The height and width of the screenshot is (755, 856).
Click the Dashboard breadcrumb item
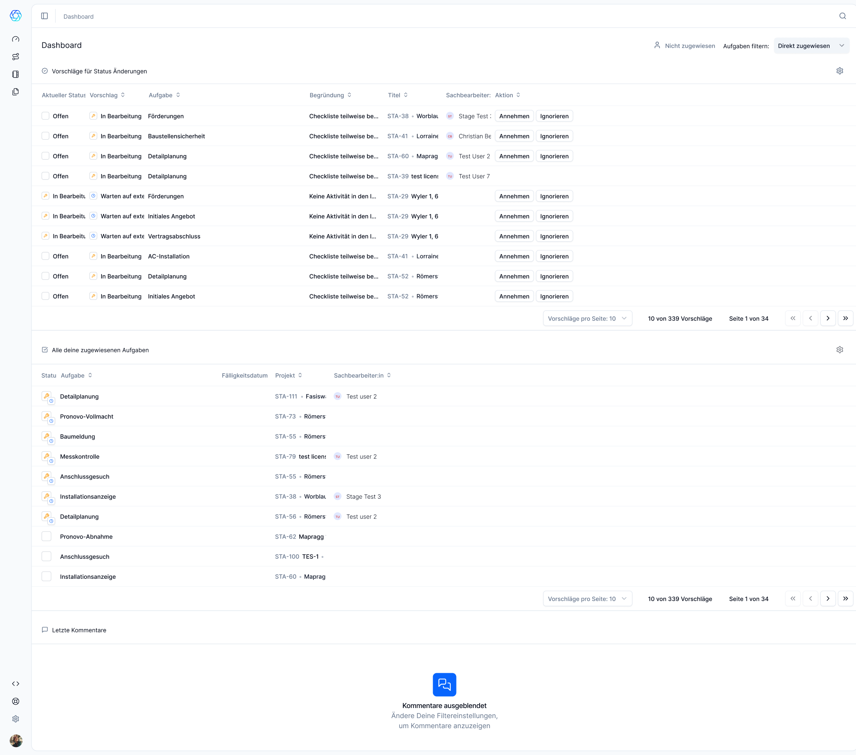pyautogui.click(x=78, y=16)
